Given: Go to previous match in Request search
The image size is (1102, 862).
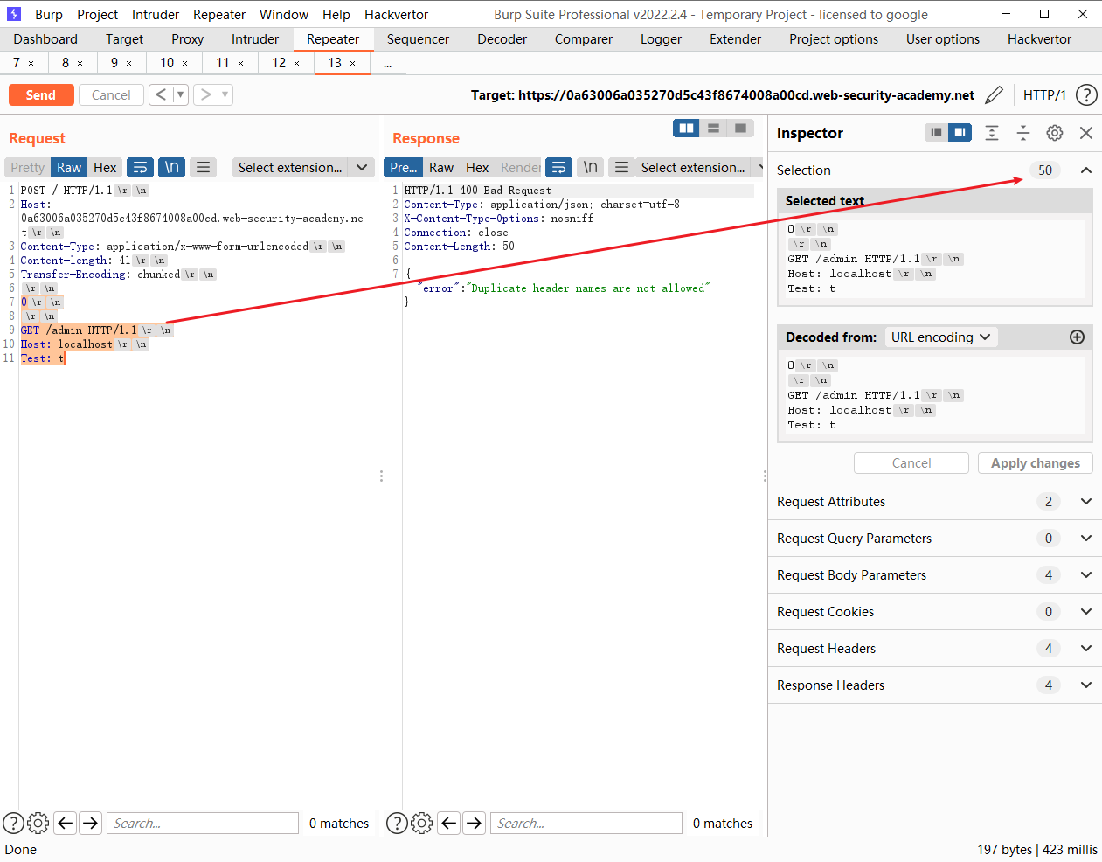Looking at the screenshot, I should point(66,823).
